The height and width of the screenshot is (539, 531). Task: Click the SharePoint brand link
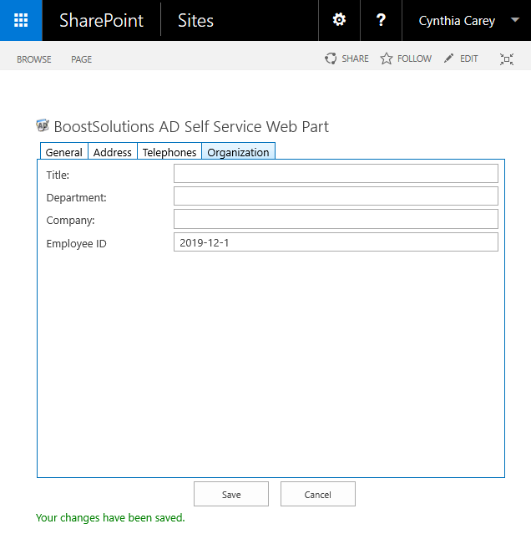point(101,20)
